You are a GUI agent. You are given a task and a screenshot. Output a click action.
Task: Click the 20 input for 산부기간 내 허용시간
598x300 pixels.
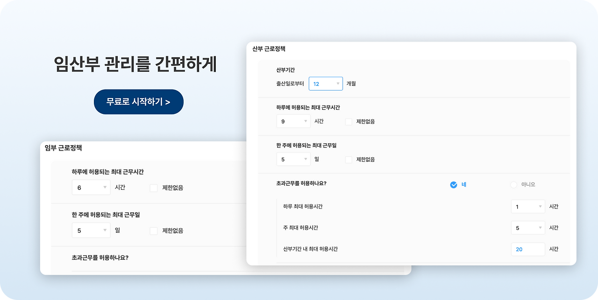click(x=528, y=249)
